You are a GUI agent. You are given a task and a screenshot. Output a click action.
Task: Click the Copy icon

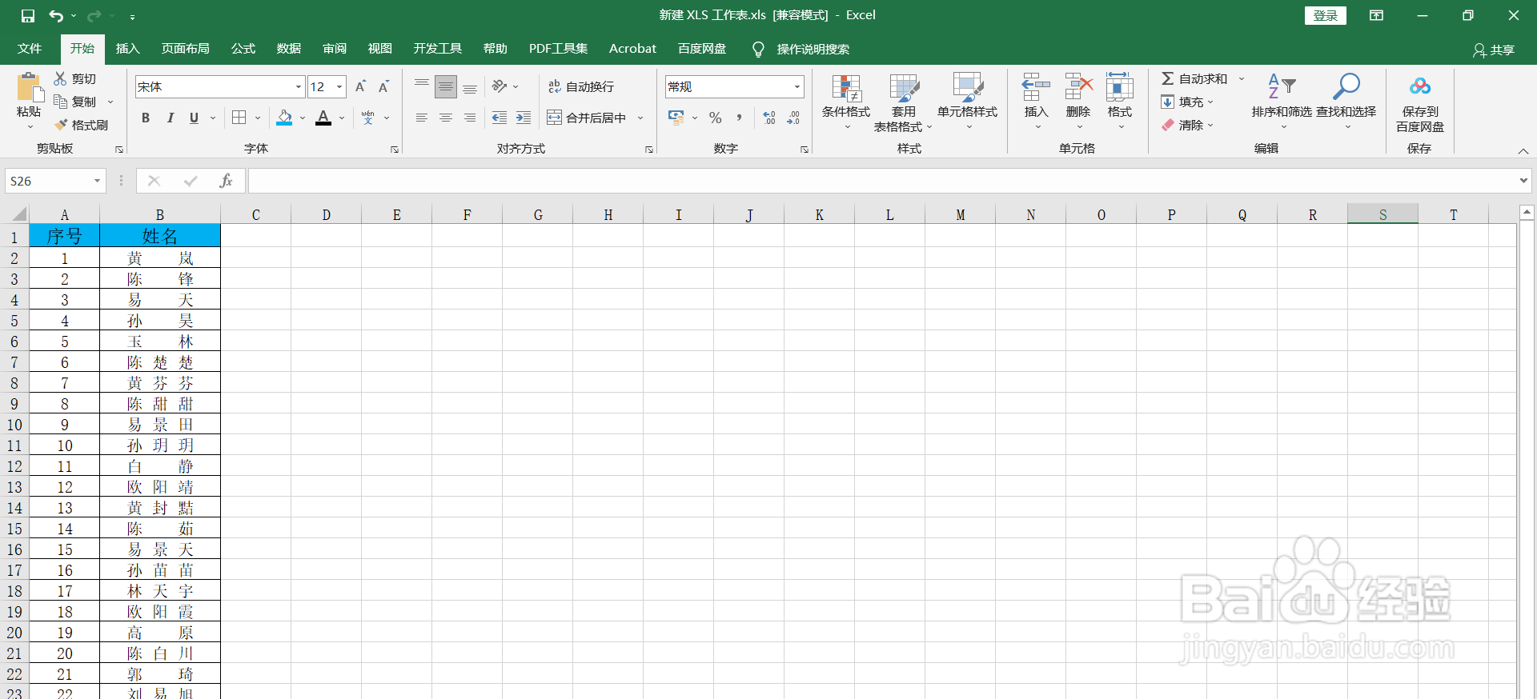coord(60,102)
